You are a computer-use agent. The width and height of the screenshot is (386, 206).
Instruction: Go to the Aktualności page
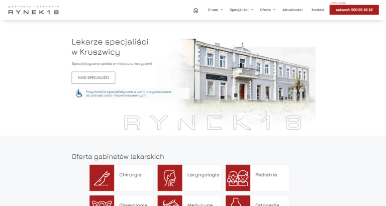coord(292,10)
